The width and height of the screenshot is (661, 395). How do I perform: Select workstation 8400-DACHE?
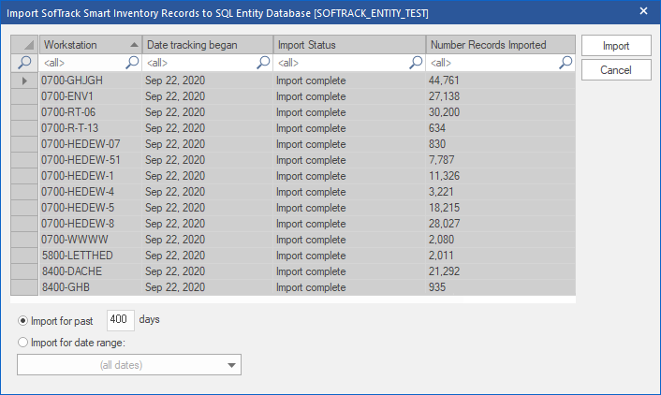click(90, 271)
